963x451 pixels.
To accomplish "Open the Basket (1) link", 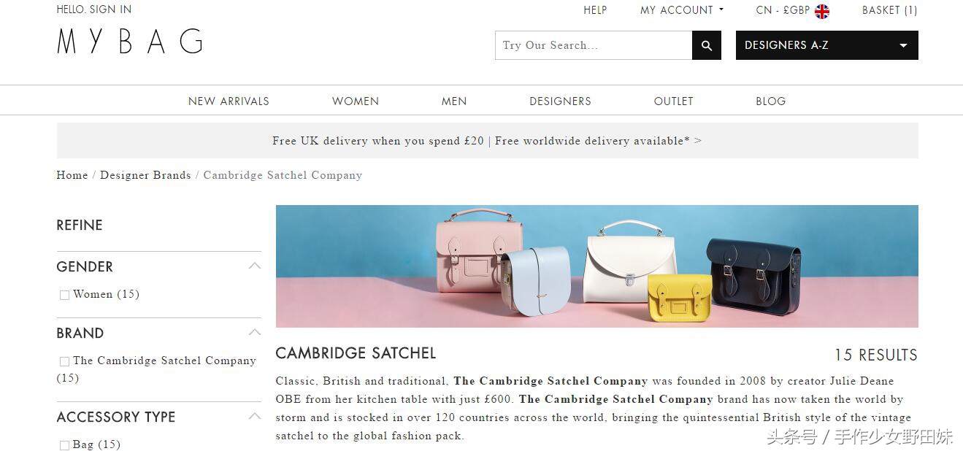I will click(x=890, y=10).
